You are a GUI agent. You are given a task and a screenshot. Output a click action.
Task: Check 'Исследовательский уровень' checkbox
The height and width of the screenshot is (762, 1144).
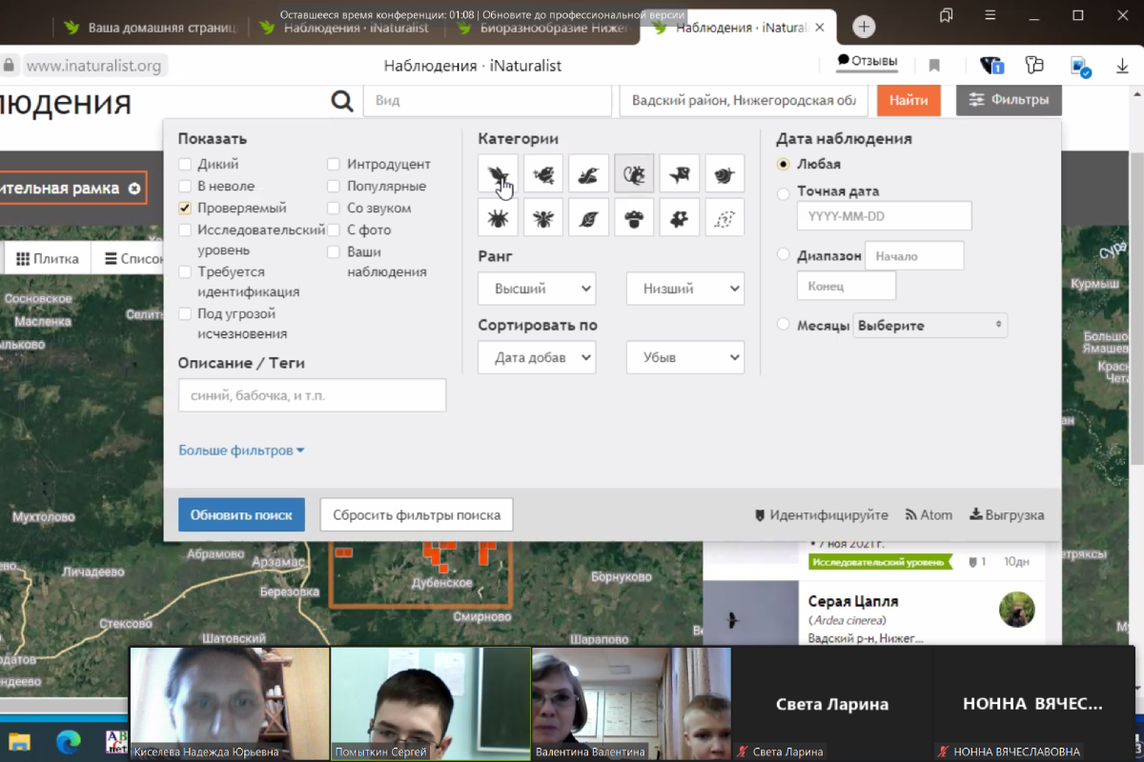[185, 230]
